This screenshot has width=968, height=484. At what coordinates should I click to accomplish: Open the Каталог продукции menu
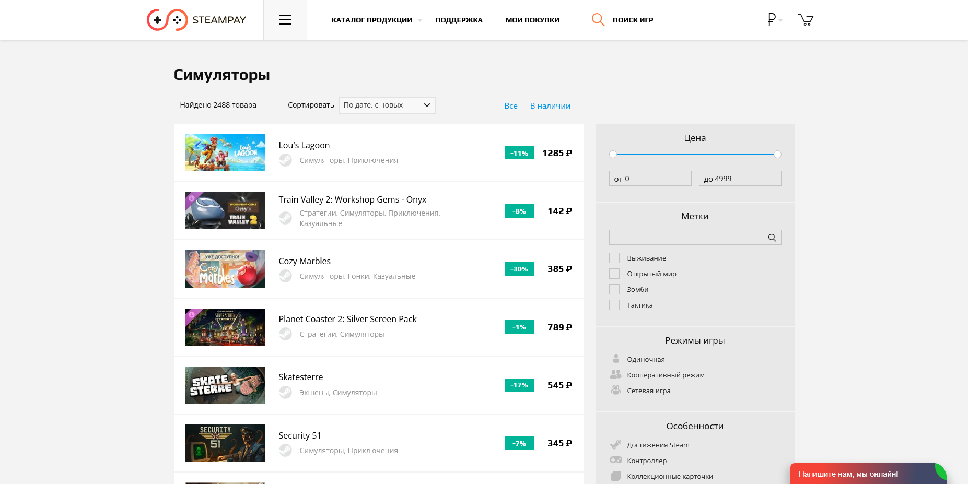[371, 20]
